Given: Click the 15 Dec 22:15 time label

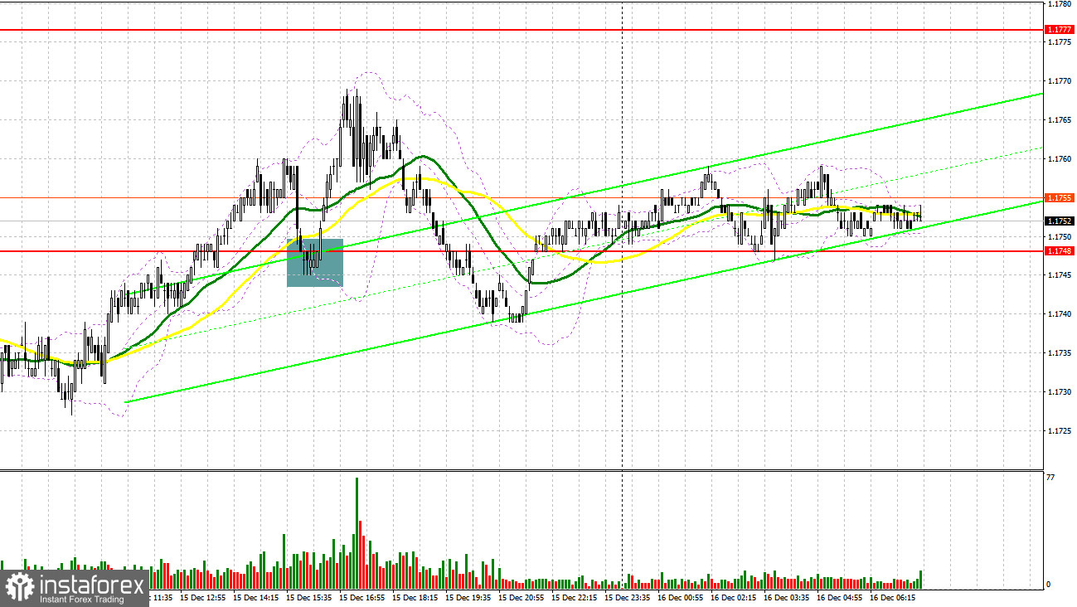Looking at the screenshot, I should click(x=573, y=597).
